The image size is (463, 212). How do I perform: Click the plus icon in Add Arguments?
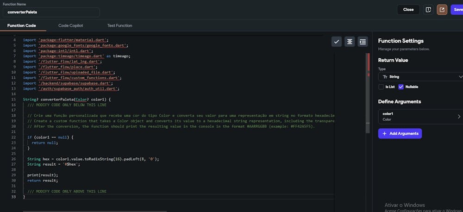384,133
